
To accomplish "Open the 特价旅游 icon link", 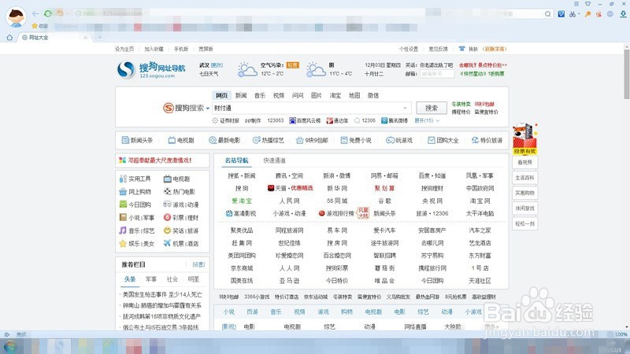I will [x=487, y=140].
